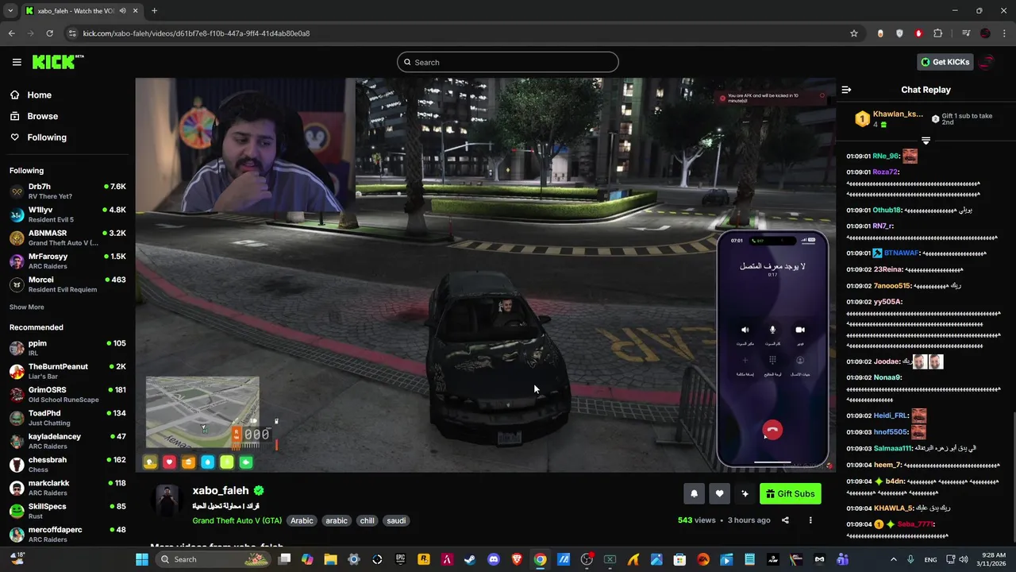Open user profile avatar menu
The height and width of the screenshot is (572, 1016).
coord(988,62)
